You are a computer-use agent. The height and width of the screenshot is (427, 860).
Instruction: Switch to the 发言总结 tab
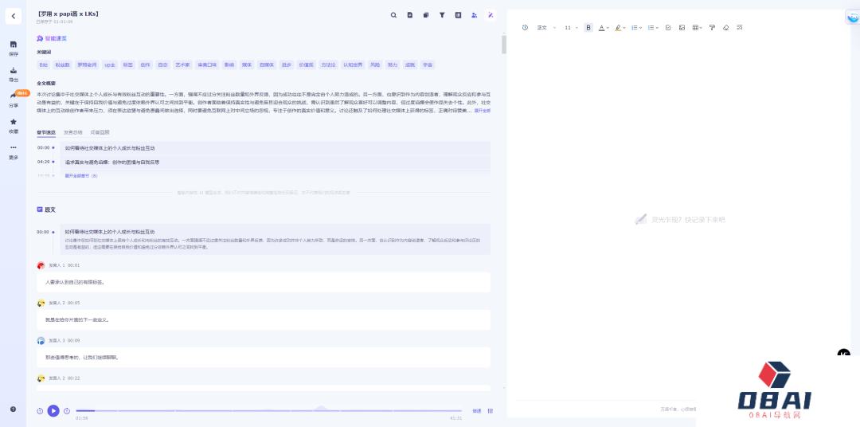tap(72, 132)
